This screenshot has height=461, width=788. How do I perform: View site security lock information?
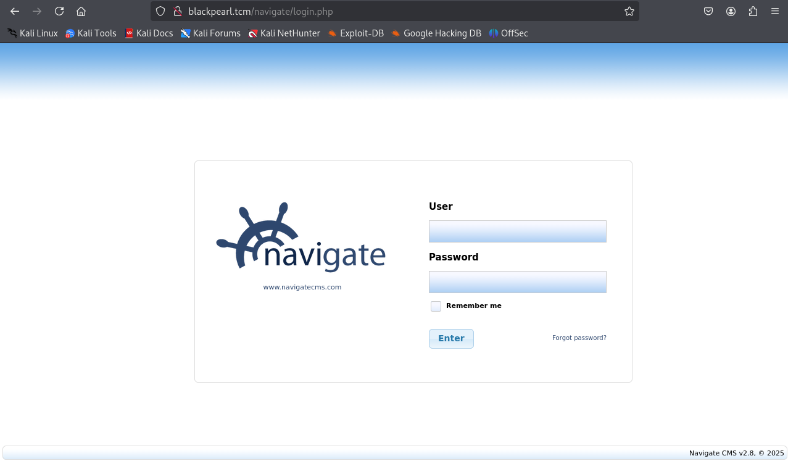point(178,11)
